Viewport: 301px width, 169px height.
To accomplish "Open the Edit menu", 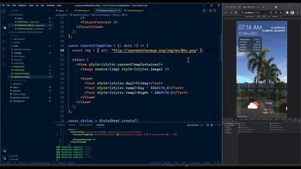I will click(14, 5).
